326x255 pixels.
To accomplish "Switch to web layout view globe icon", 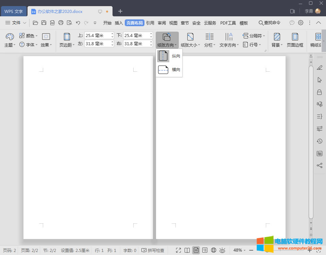I will click(213, 250).
